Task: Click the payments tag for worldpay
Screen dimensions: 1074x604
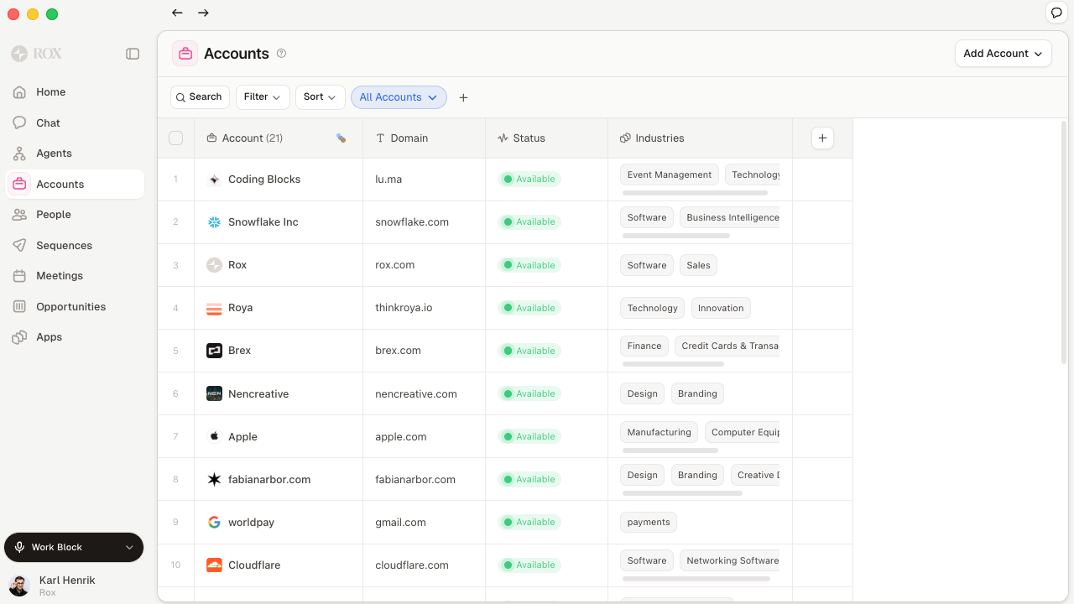Action: click(649, 522)
